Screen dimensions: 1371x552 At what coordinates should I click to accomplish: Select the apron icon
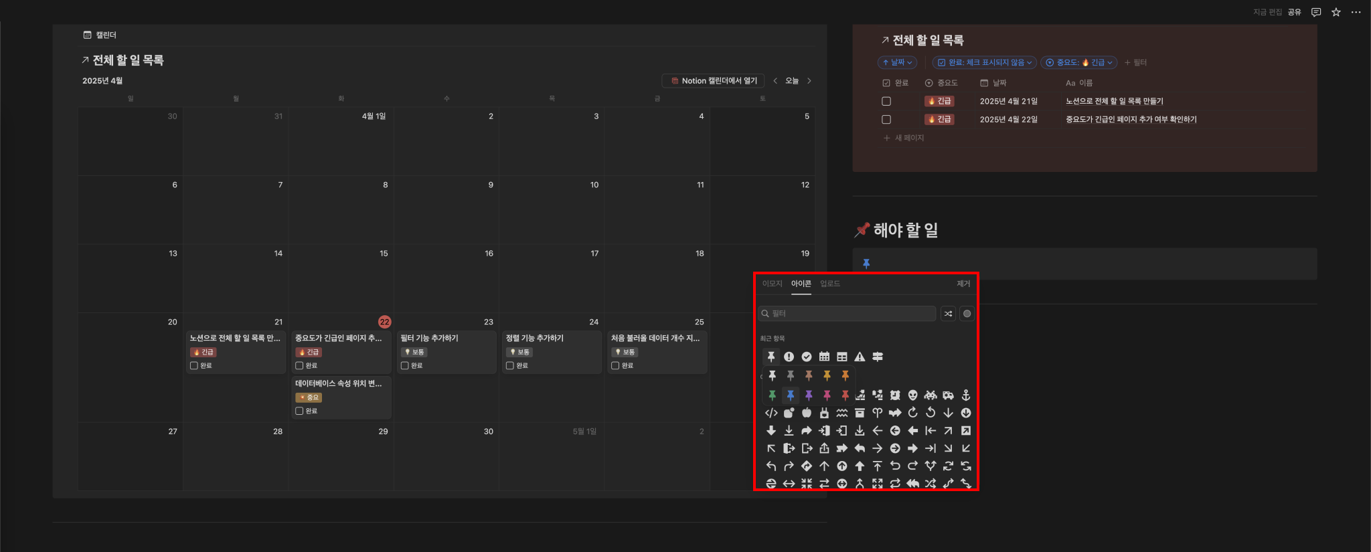(824, 413)
